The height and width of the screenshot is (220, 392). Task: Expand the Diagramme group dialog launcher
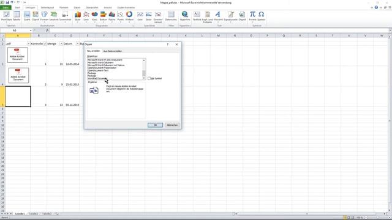pyautogui.click(x=133, y=26)
